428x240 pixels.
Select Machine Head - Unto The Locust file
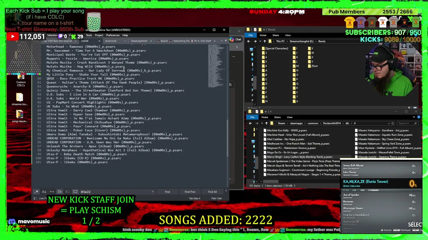(x=296, y=135)
